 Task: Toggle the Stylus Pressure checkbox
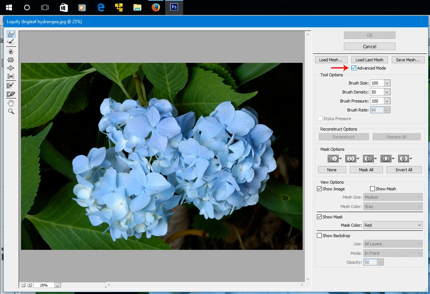(x=320, y=118)
